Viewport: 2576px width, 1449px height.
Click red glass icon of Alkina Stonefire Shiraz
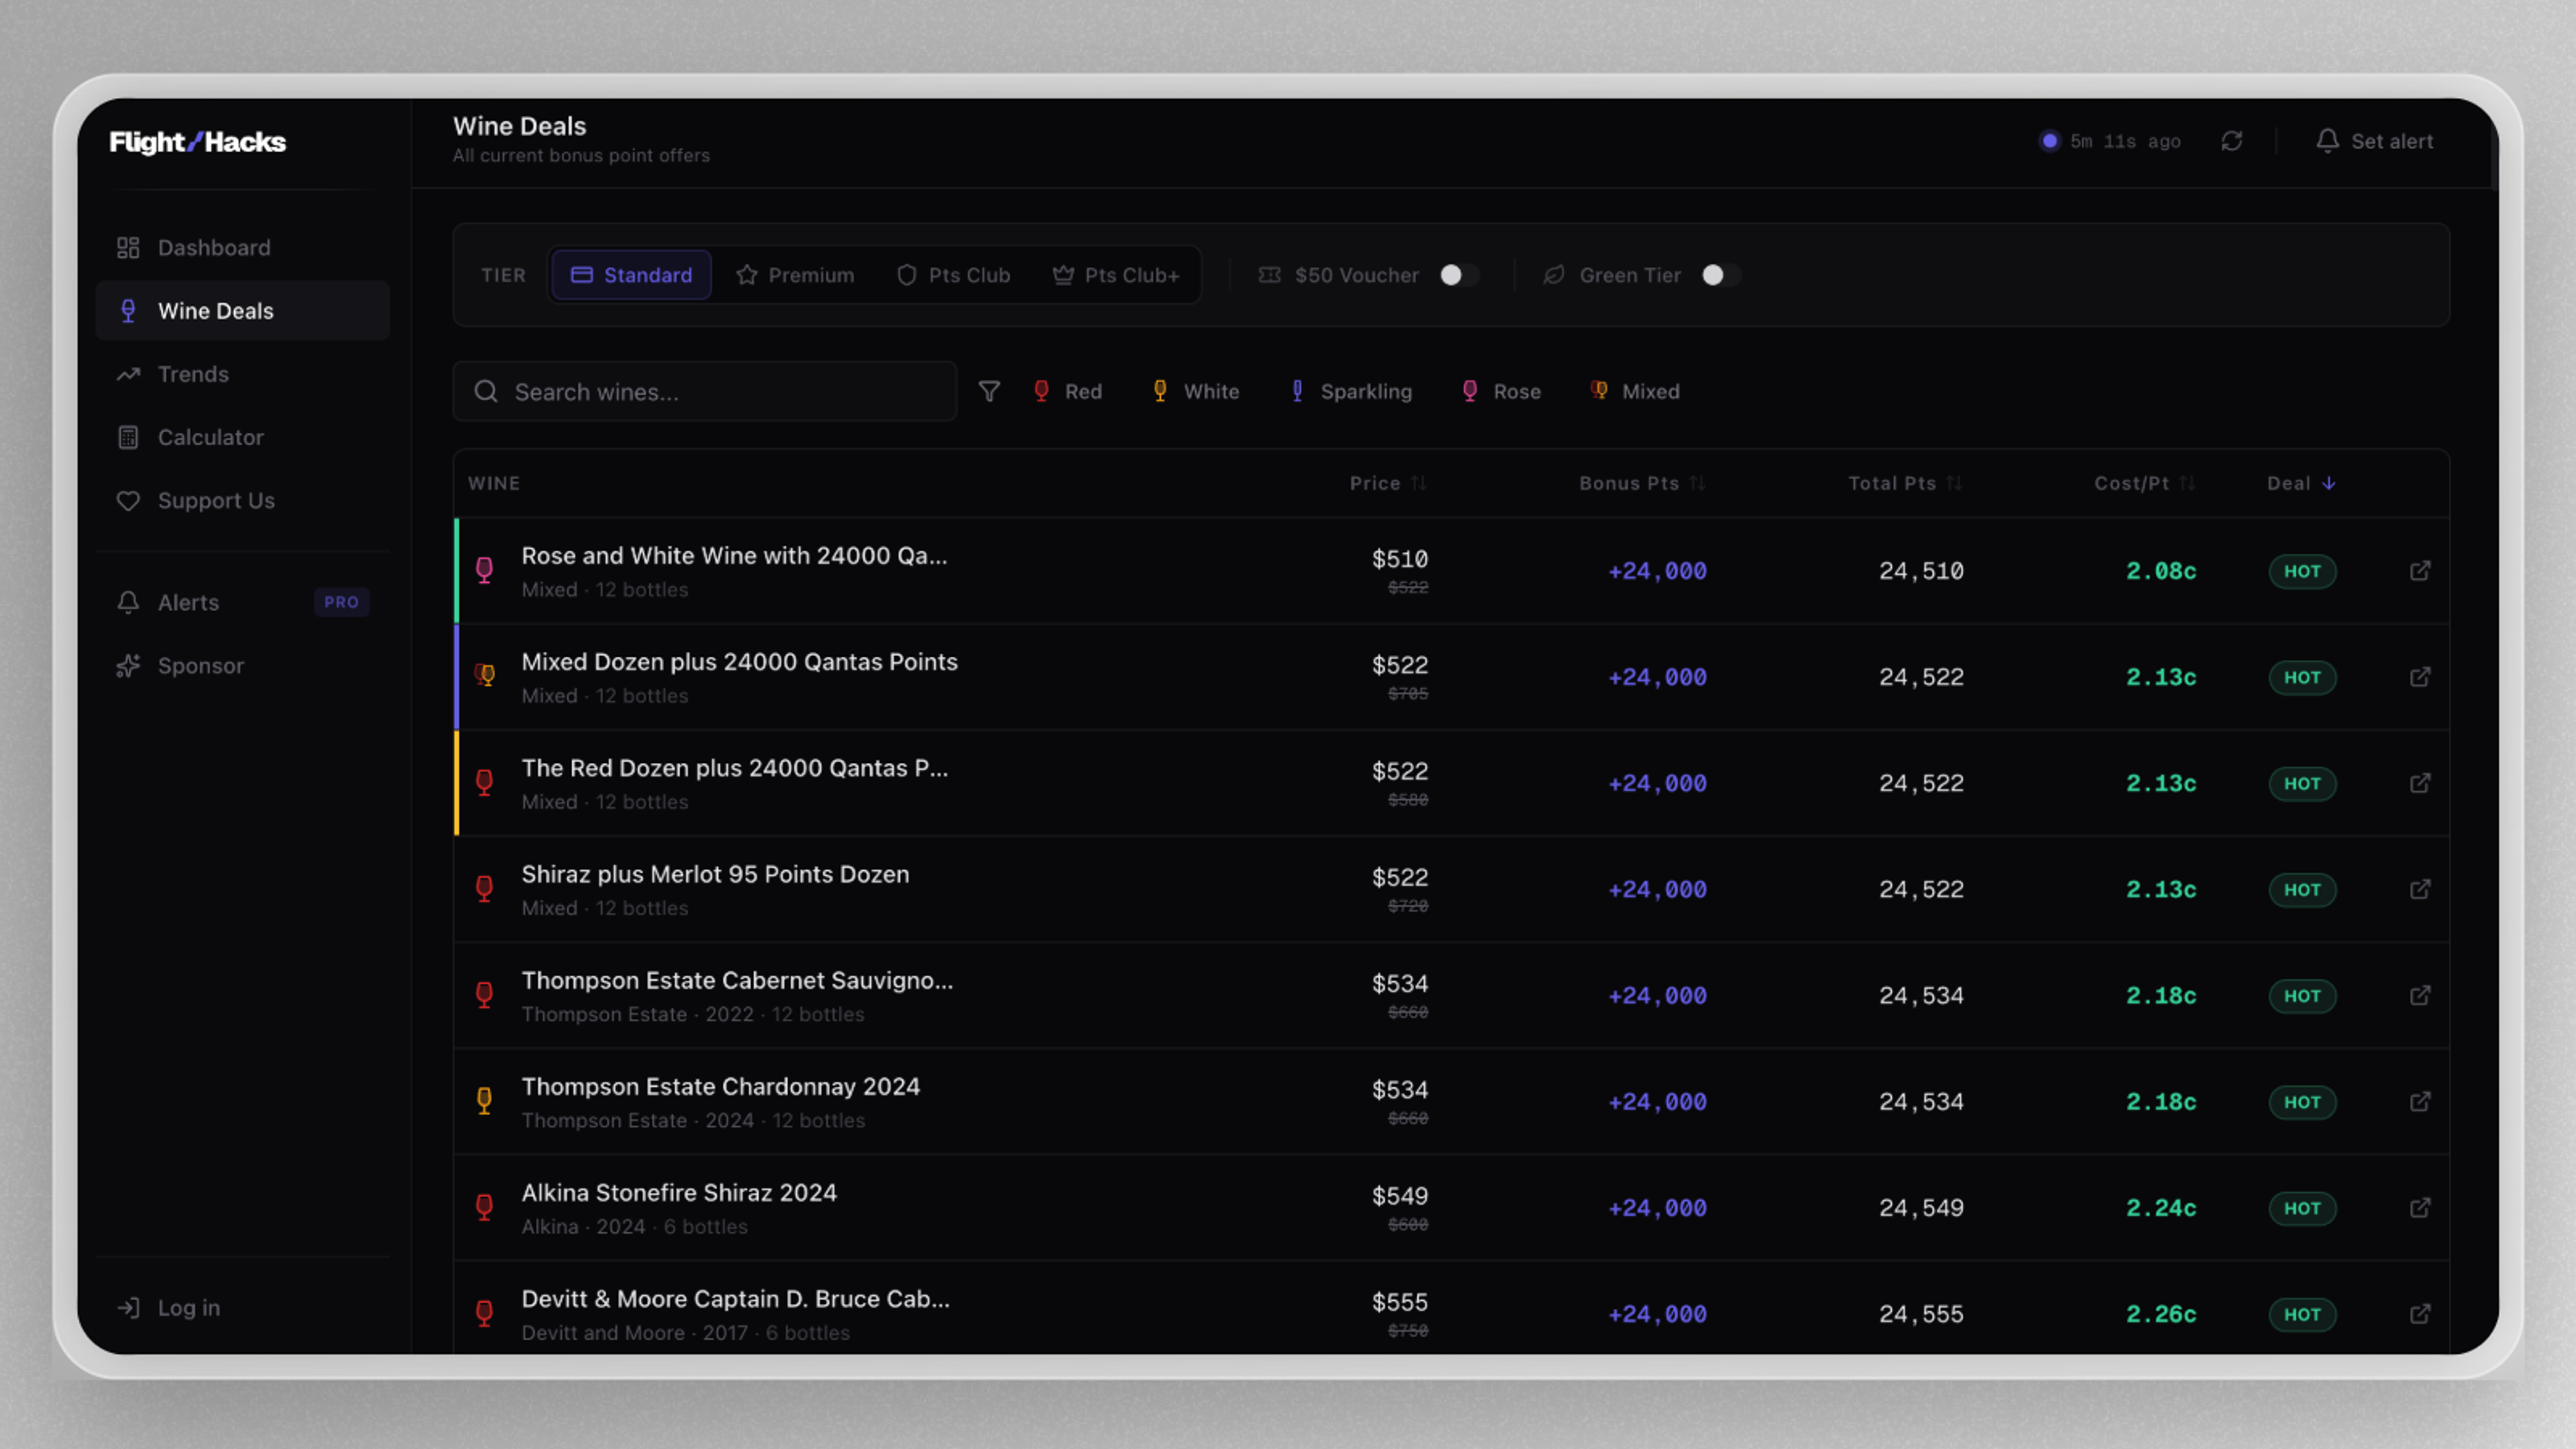click(484, 1207)
